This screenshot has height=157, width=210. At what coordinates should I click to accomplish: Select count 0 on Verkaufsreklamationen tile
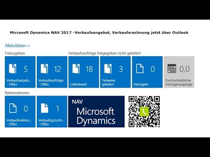[26, 109]
